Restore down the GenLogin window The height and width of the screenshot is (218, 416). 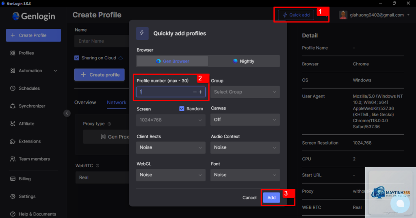pyautogui.click(x=394, y=3)
